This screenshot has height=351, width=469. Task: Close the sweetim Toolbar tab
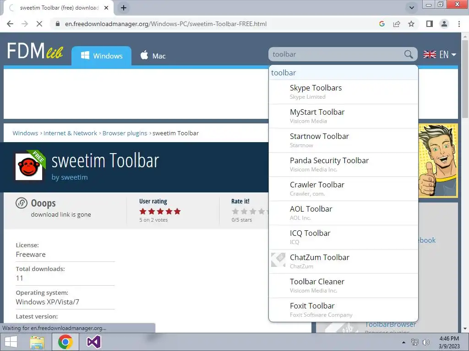106,8
